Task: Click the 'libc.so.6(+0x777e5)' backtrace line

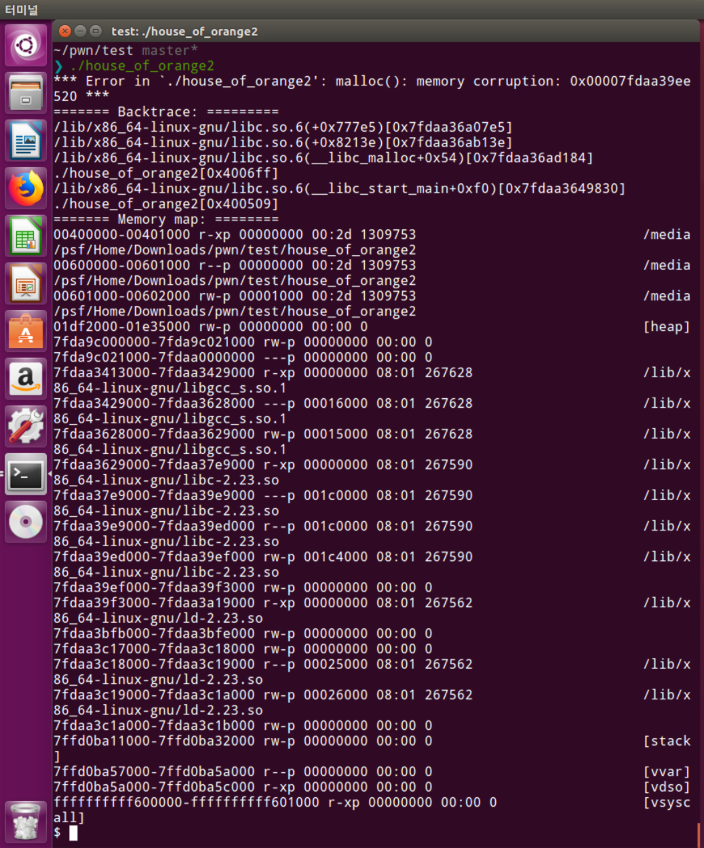Action: click(x=283, y=127)
